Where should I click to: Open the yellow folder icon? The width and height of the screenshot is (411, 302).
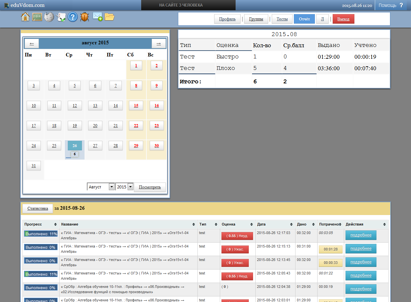tap(109, 17)
